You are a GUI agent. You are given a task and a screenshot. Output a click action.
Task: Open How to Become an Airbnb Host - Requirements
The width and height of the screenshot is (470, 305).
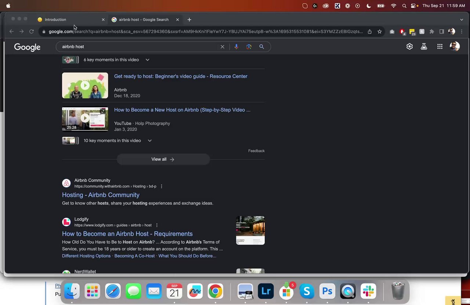127,234
